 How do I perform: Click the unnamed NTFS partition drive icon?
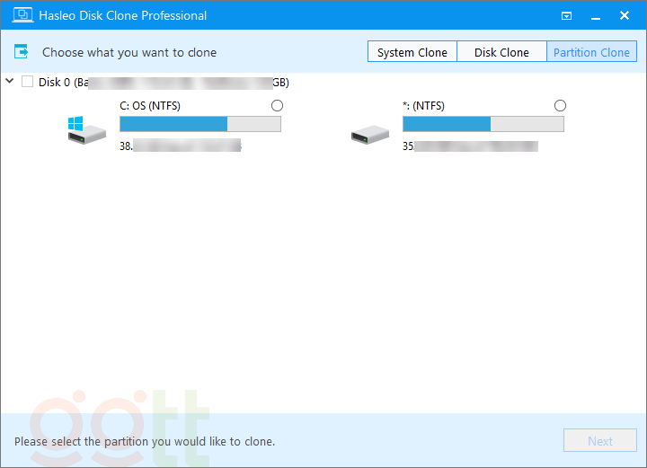click(x=369, y=134)
